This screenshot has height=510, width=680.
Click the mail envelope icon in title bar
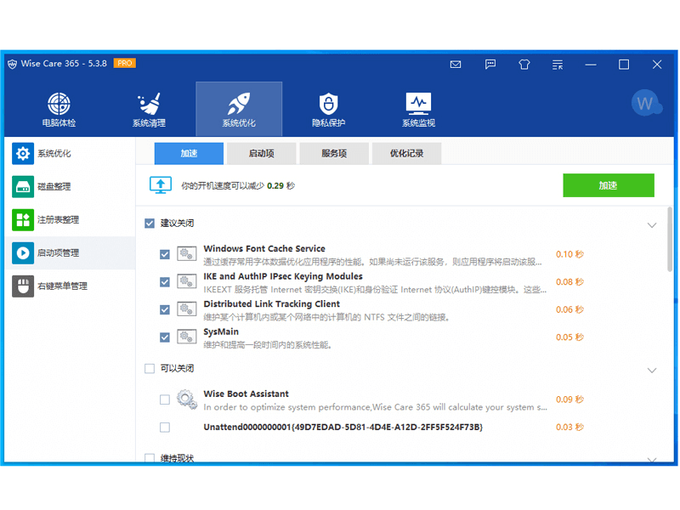456,65
